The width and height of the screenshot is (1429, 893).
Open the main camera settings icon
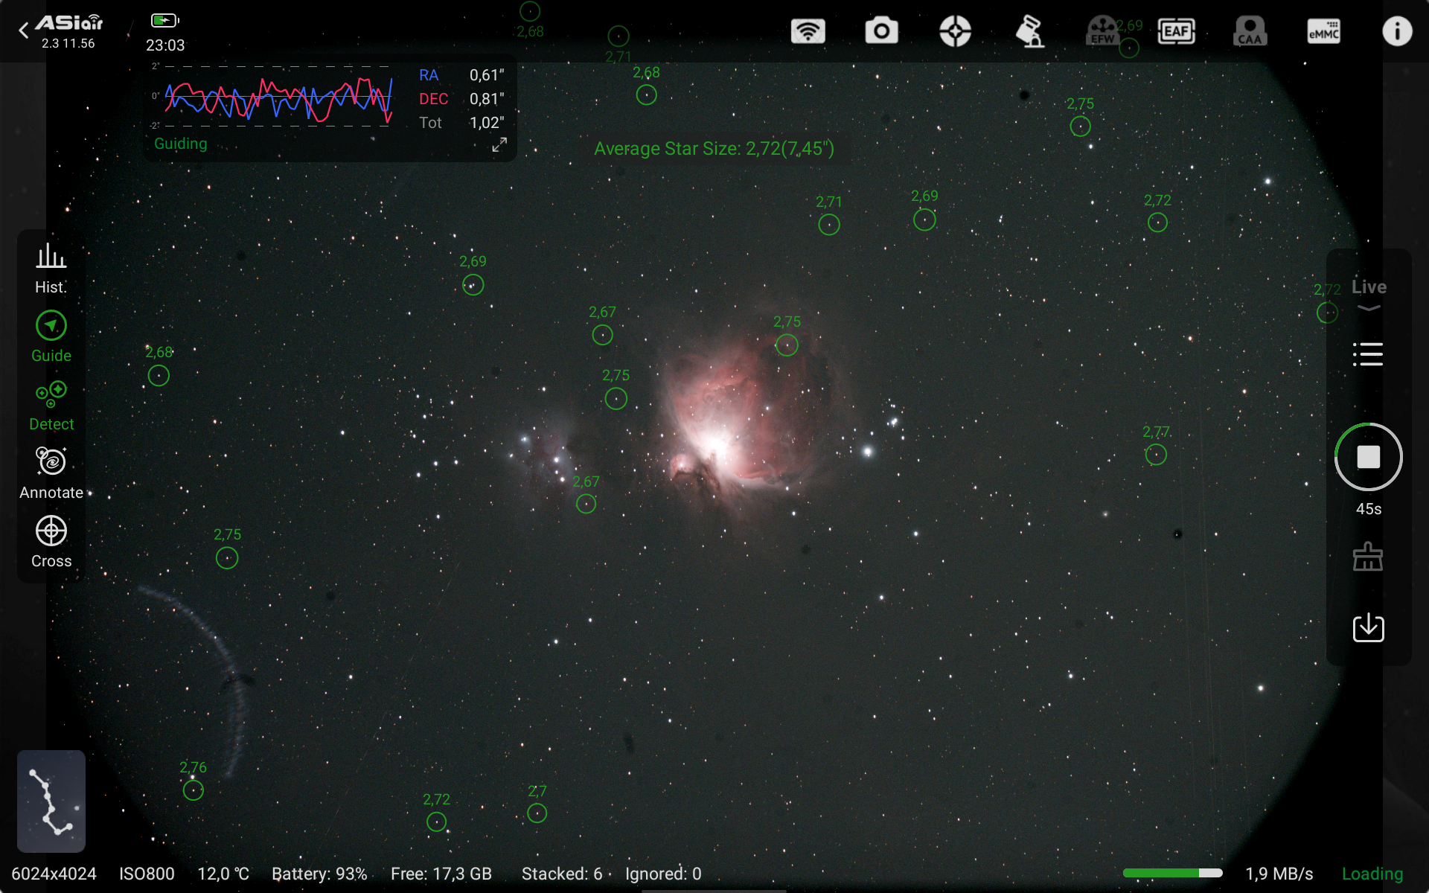[881, 31]
